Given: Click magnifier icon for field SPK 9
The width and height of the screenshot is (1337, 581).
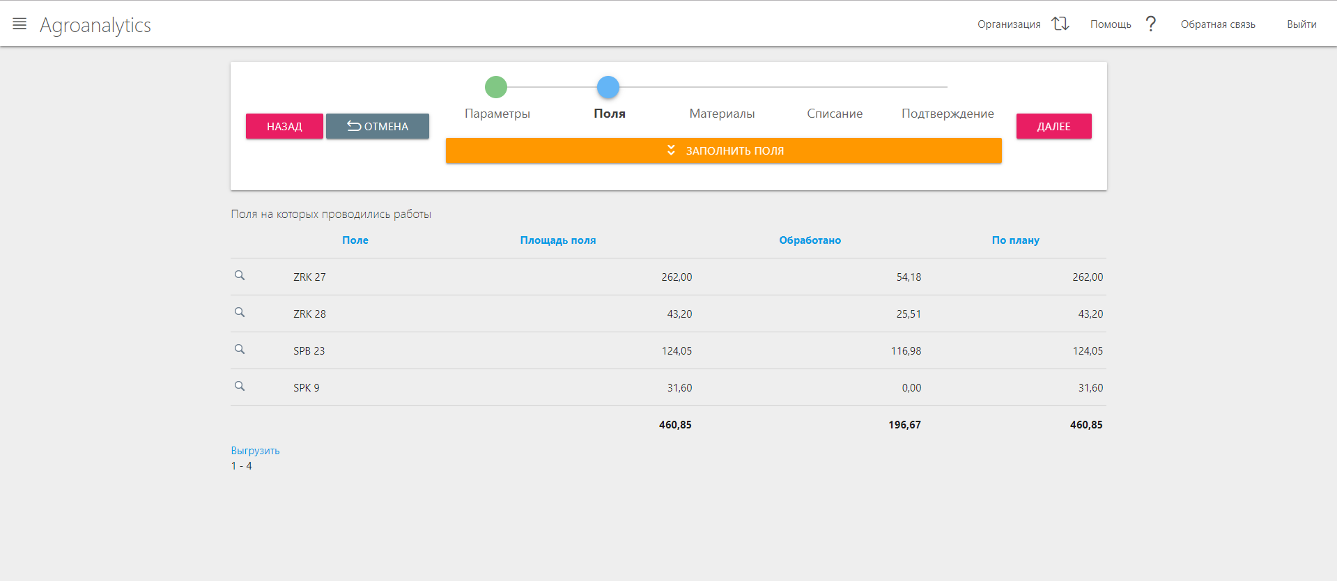Looking at the screenshot, I should 240,387.
